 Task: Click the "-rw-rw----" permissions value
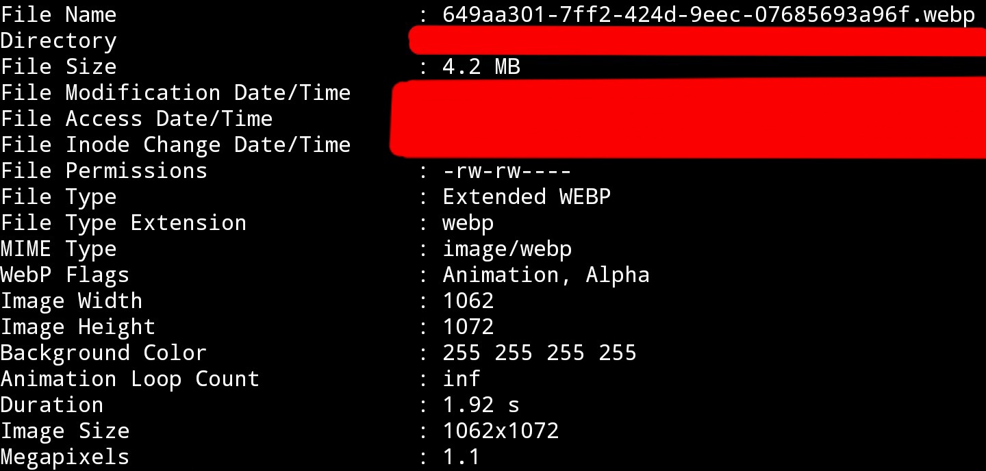[x=507, y=171]
